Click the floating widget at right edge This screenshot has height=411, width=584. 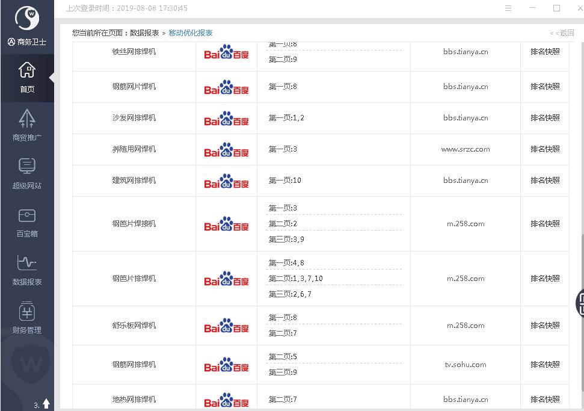pos(580,302)
